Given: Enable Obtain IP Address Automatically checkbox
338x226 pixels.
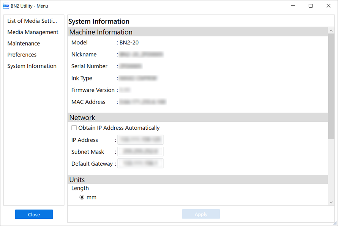Looking at the screenshot, I should tap(74, 128).
